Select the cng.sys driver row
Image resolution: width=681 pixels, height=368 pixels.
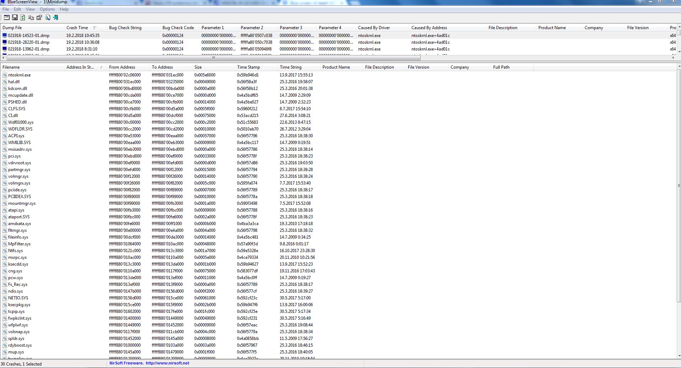pos(338,271)
